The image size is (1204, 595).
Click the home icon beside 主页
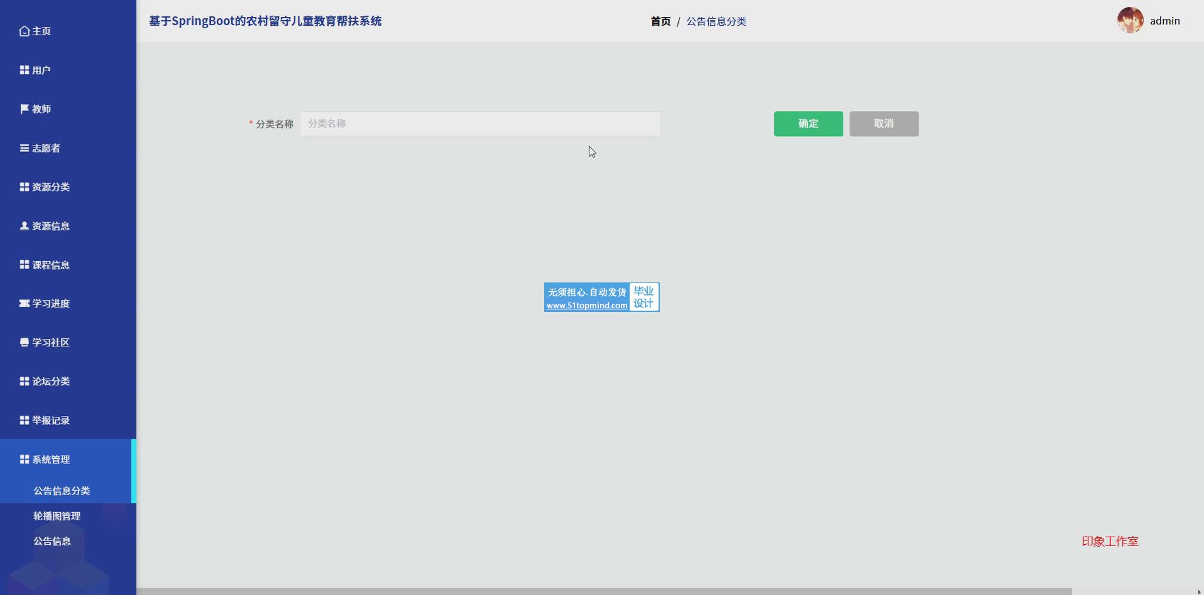24,31
